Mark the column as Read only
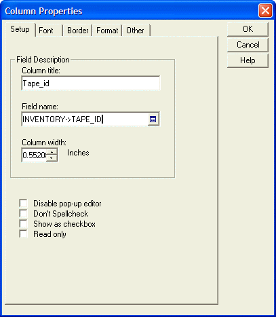 coord(23,234)
